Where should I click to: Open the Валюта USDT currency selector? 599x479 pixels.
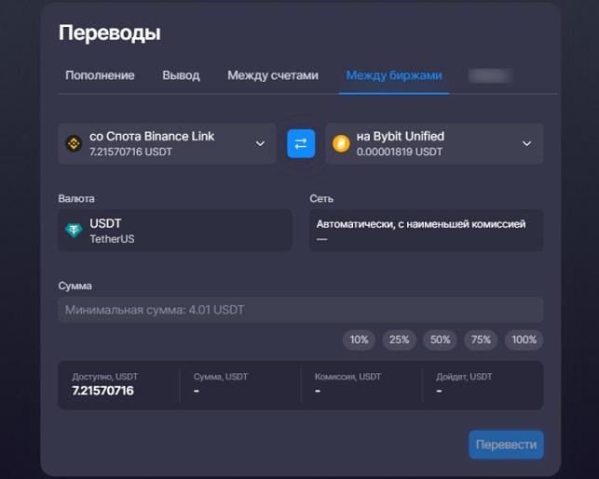coord(174,231)
